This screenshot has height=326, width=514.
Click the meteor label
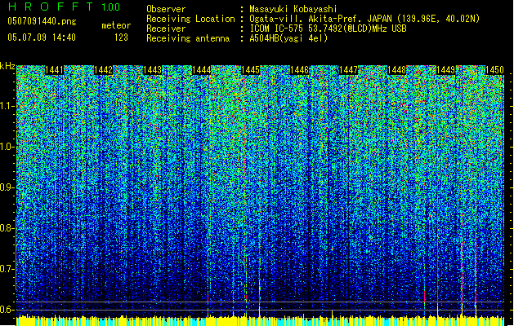tap(116, 25)
